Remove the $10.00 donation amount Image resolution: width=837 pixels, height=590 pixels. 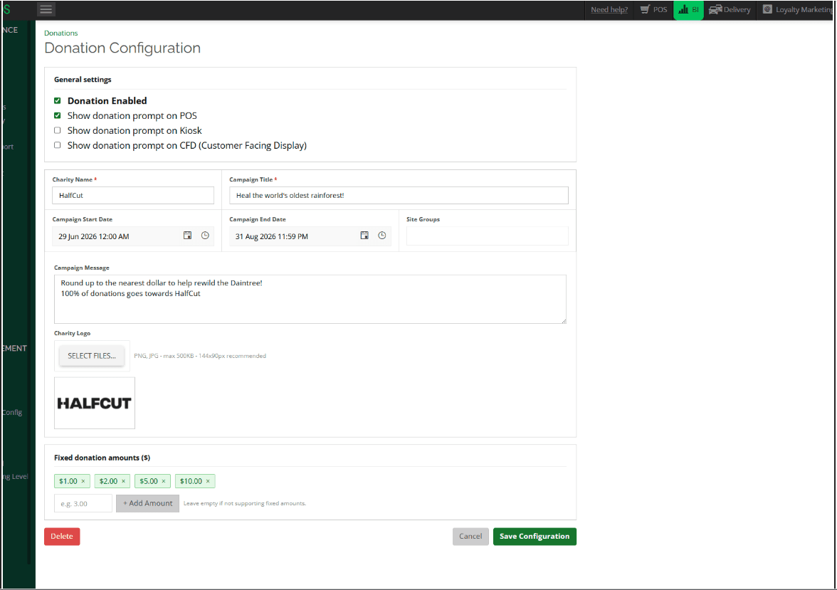click(x=208, y=481)
